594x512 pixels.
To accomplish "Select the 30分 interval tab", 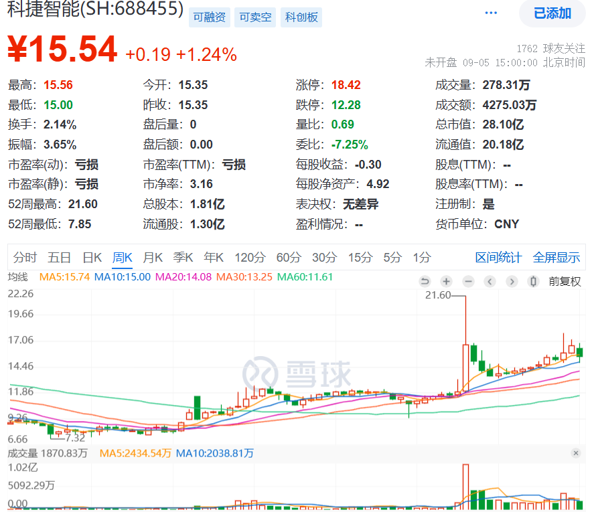I will coord(324,258).
